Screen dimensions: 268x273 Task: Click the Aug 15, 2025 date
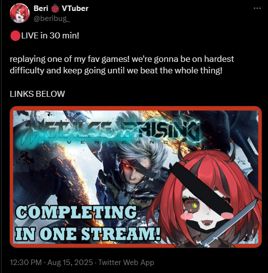pos(70,263)
